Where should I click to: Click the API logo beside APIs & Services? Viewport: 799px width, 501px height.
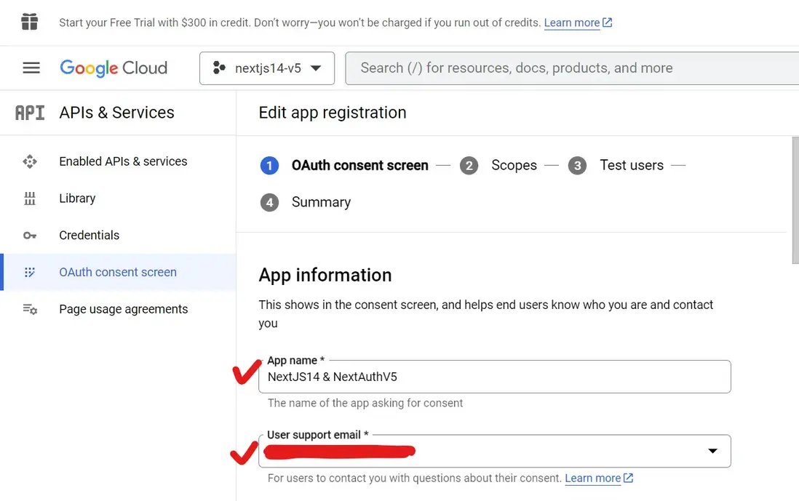click(30, 113)
